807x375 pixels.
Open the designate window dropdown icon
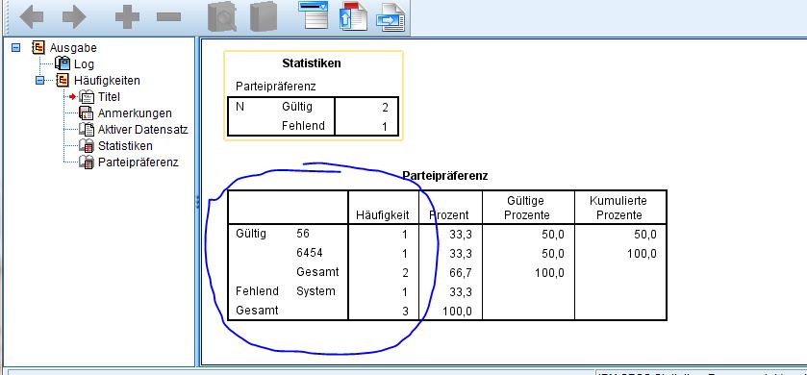point(314,15)
